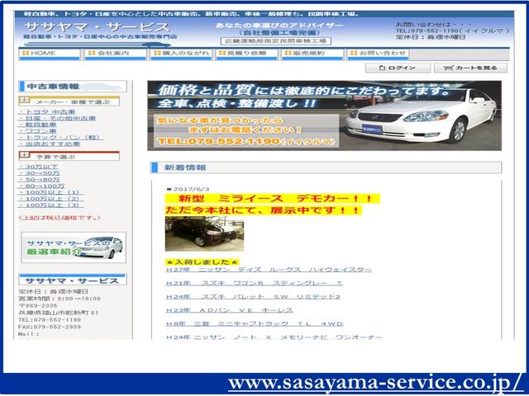Select the 軽自動車 category link
The image size is (529, 396).
pos(37,125)
